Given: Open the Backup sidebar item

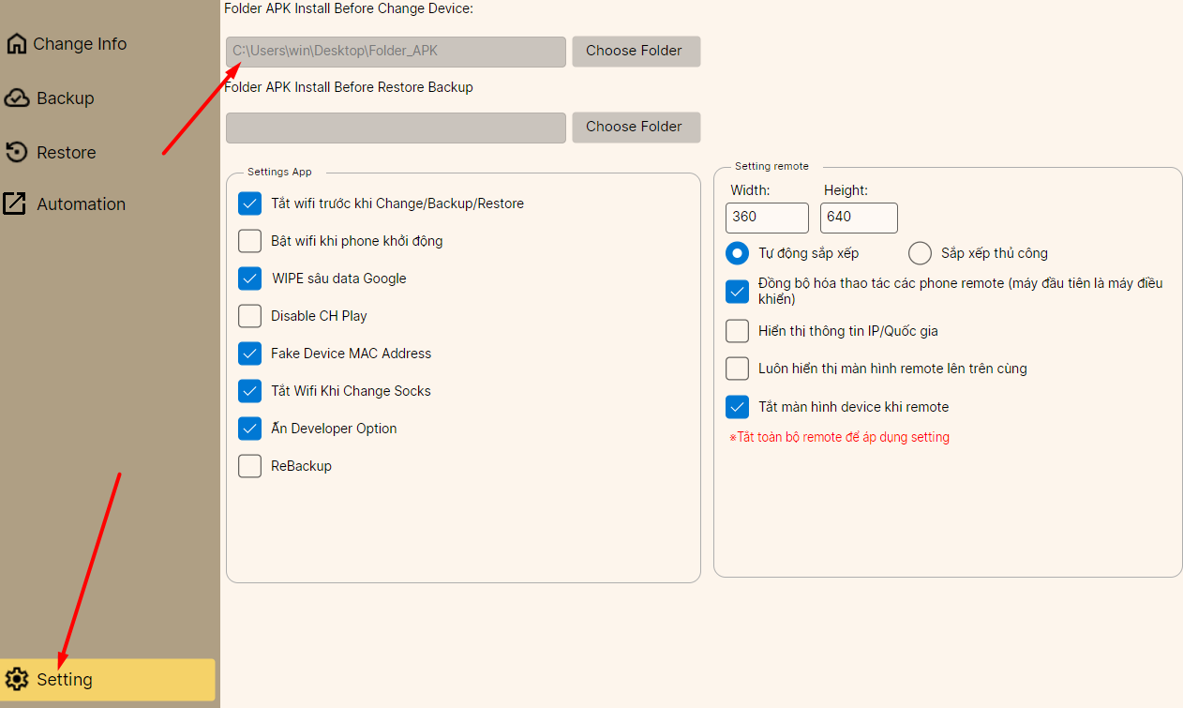Looking at the screenshot, I should tap(65, 98).
